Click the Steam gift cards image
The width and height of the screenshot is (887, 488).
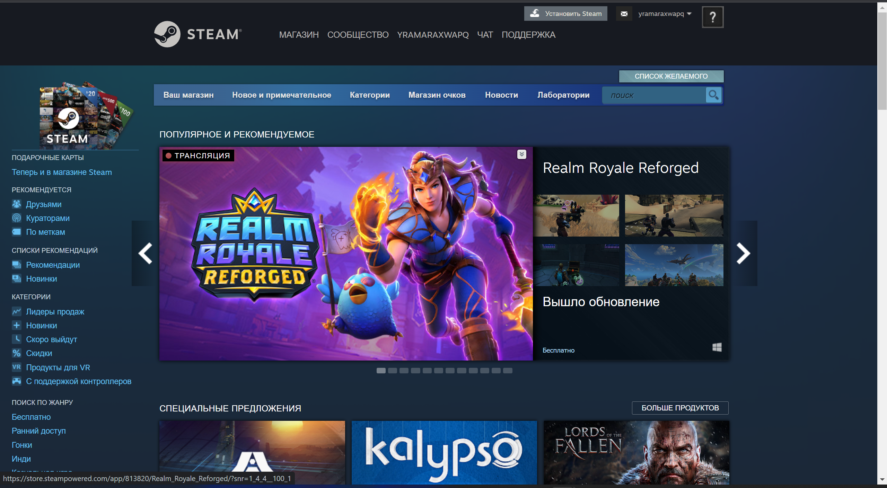86,116
